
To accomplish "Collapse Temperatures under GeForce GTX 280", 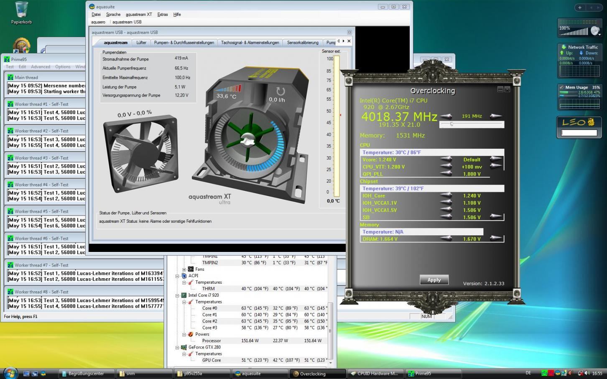I will click(x=184, y=354).
